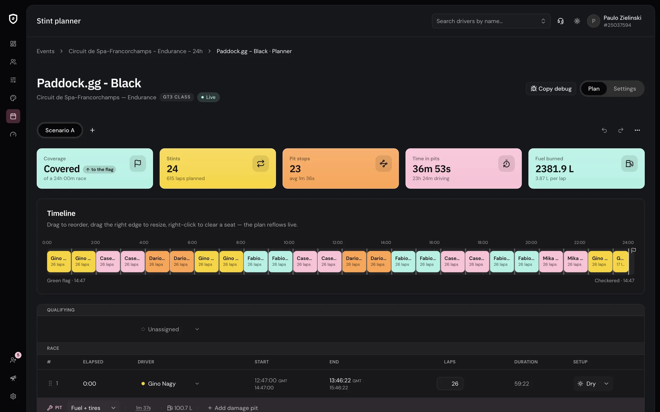The width and height of the screenshot is (660, 412).
Task: Open Circuit de Spa-Francorchamps breadcrumb link
Action: click(x=136, y=51)
